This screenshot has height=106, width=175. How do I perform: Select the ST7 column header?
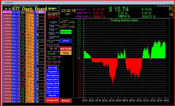41,12
